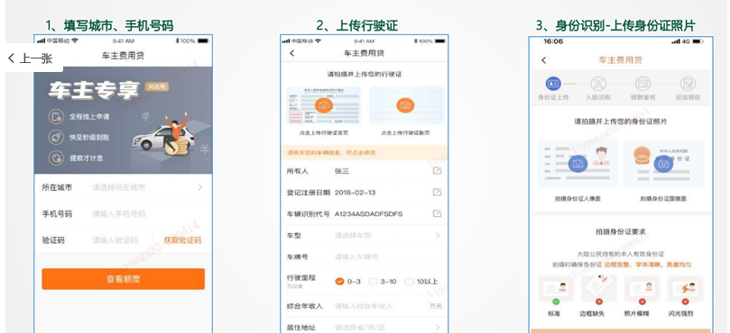Screen dimensions: 730x333
Task: Select the 征信授权 step icon
Action: click(x=688, y=84)
